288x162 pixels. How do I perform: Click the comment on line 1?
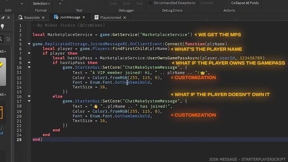69,25
